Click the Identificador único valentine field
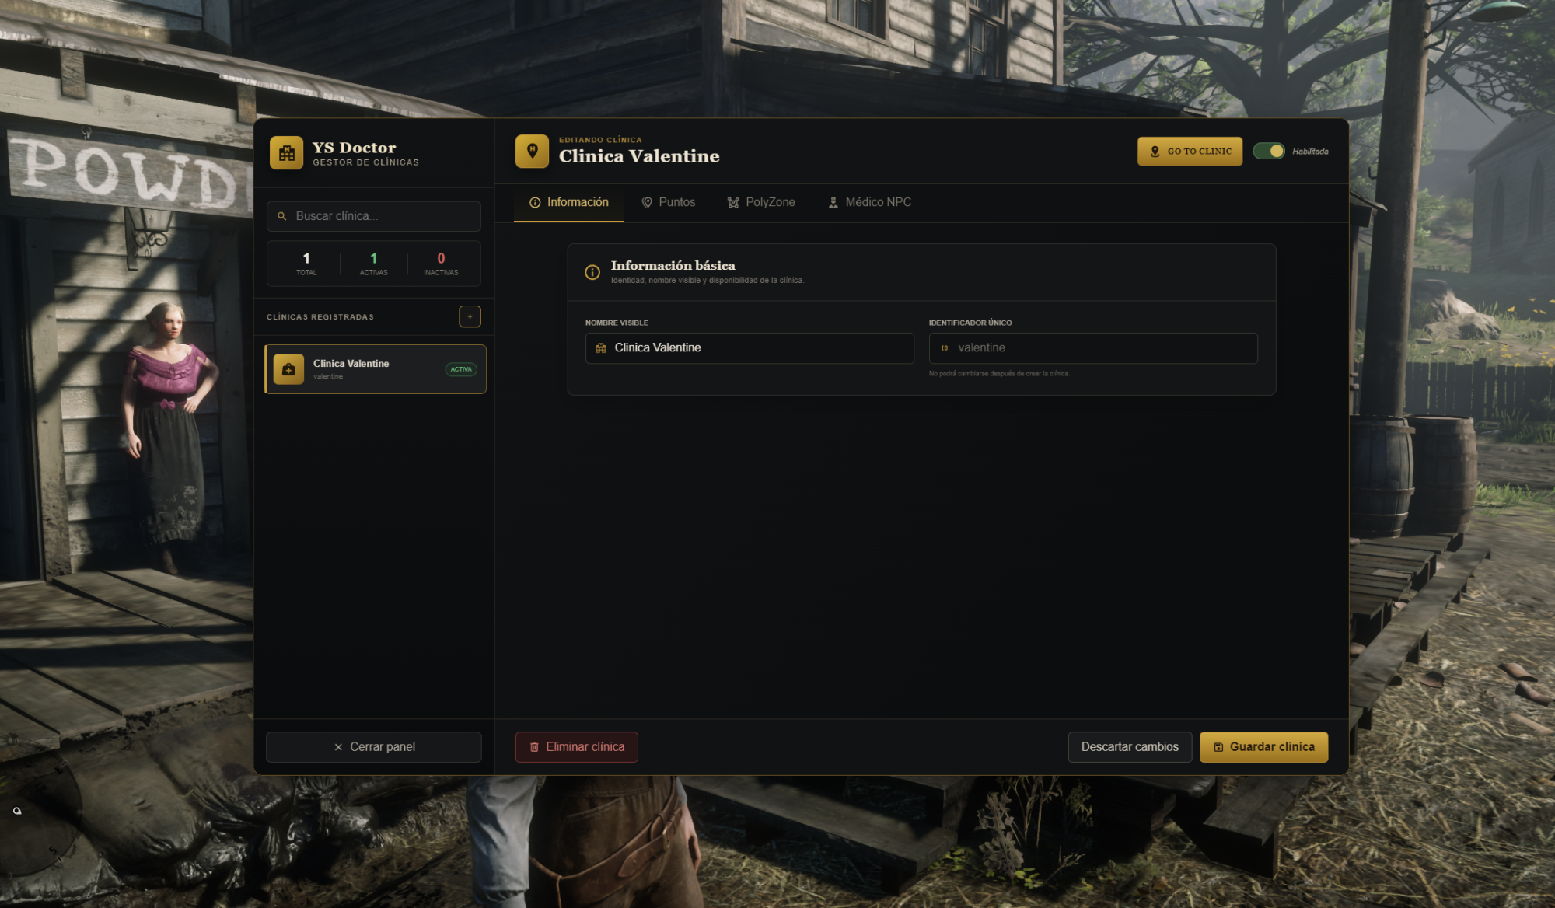 tap(1093, 348)
